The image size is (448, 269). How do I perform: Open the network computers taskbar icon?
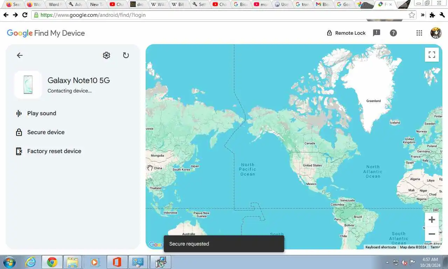(160, 262)
